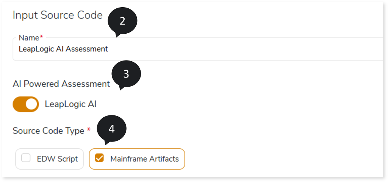Click the step 3 callout bubble
Viewport: 388px width, 182px height.
click(x=126, y=75)
